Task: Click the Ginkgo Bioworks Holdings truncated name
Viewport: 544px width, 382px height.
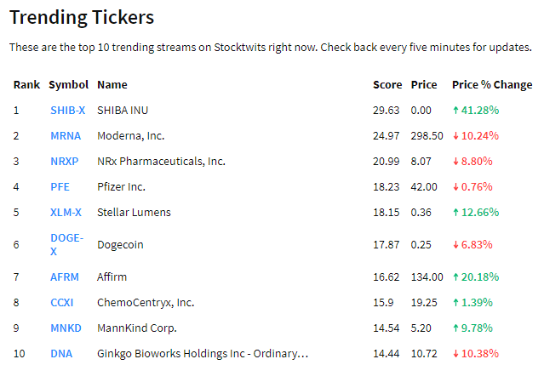Action: (203, 354)
